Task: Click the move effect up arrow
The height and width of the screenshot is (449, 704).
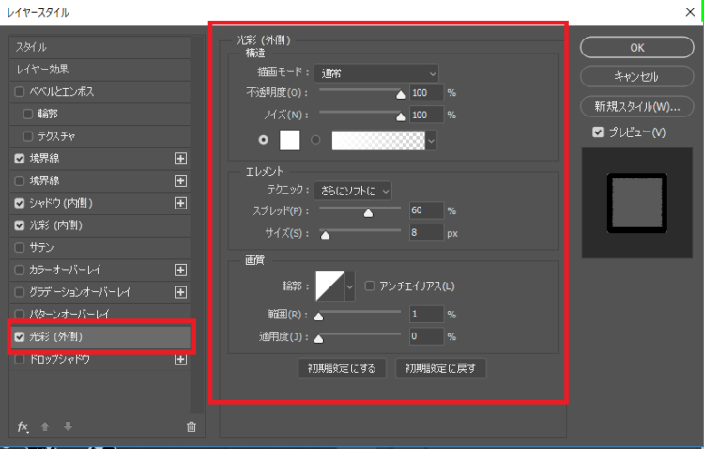Action: click(45, 426)
